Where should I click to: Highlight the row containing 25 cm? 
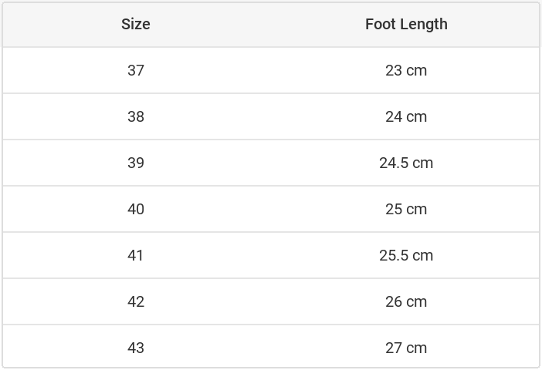coord(270,209)
